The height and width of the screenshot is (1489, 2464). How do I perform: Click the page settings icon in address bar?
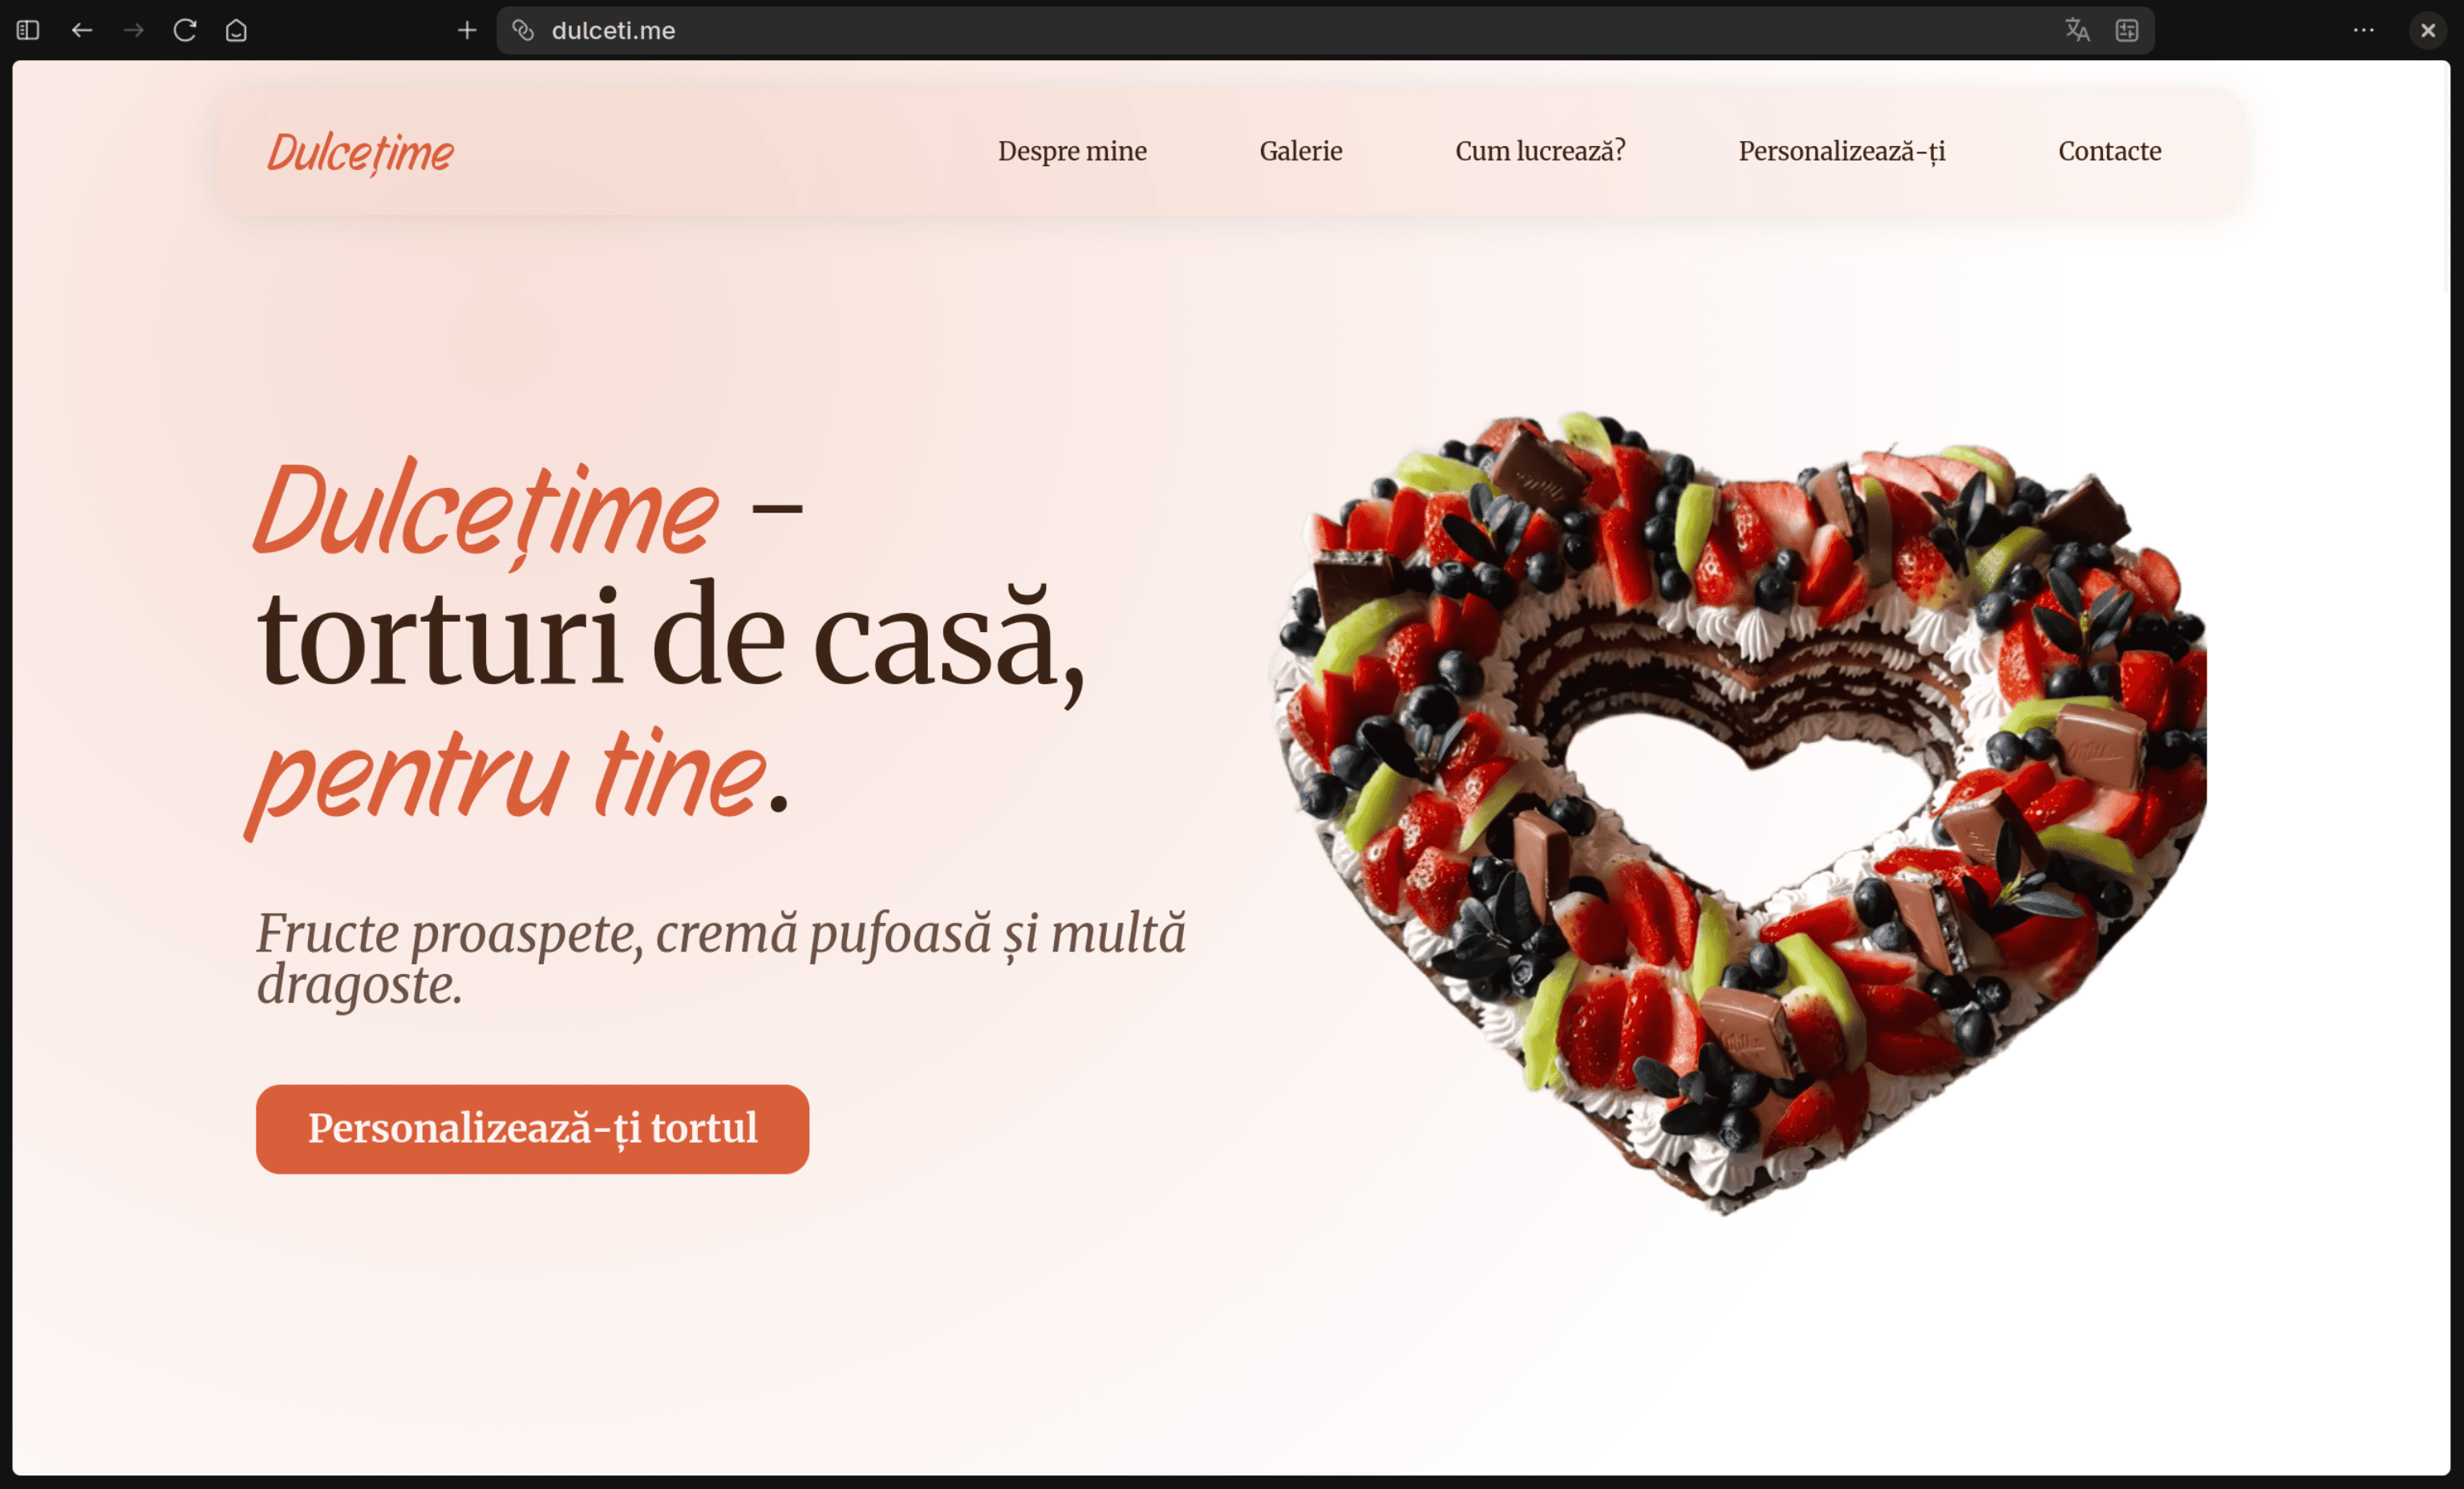pyautogui.click(x=2127, y=30)
